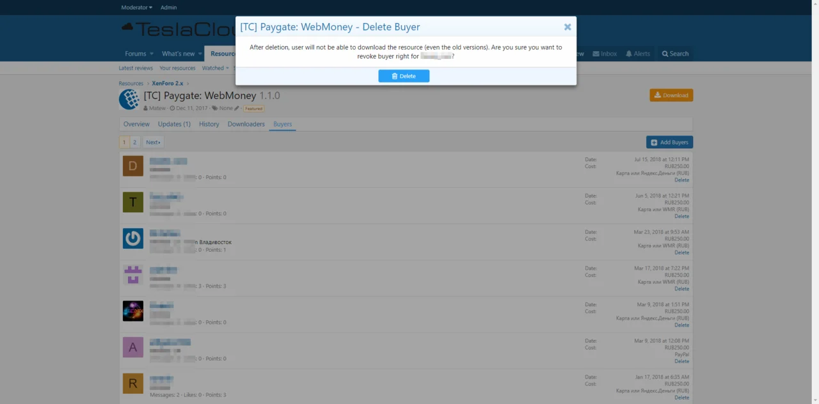Confirm with the blue Delete button
The height and width of the screenshot is (404, 819).
[404, 76]
